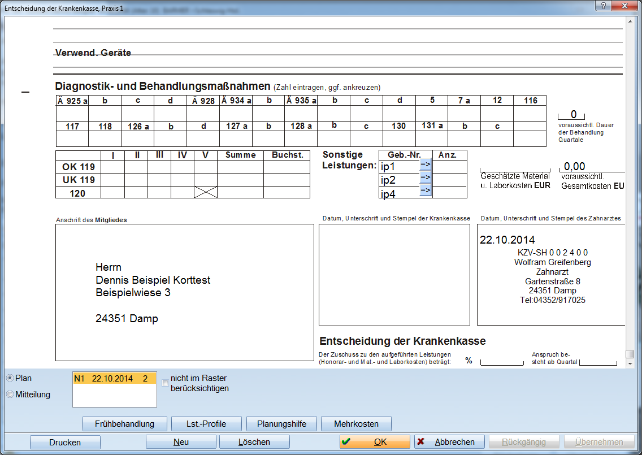Open help via the title bar question mark
Viewport: 642px width, 455px height.
(x=604, y=5)
